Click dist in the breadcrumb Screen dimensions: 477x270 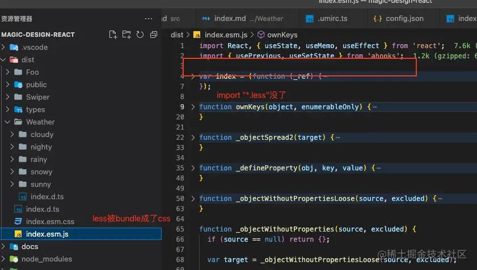[177, 35]
